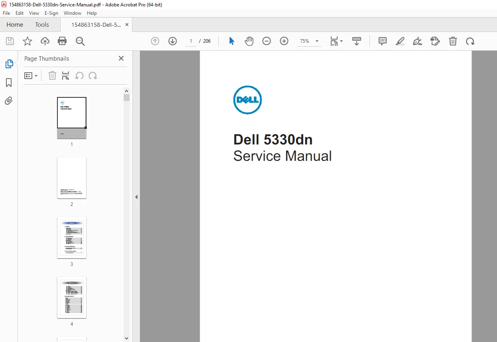Click the scrolling mode keyboard icon
This screenshot has height=342, width=497.
pos(357,41)
